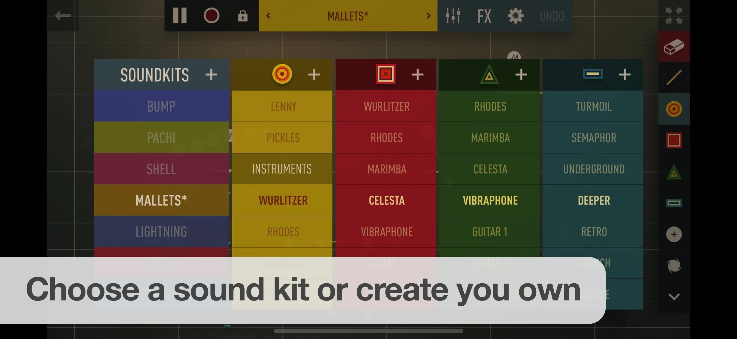Select VIBRAPHONE in the green triangle column
737x339 pixels.
[x=490, y=200]
